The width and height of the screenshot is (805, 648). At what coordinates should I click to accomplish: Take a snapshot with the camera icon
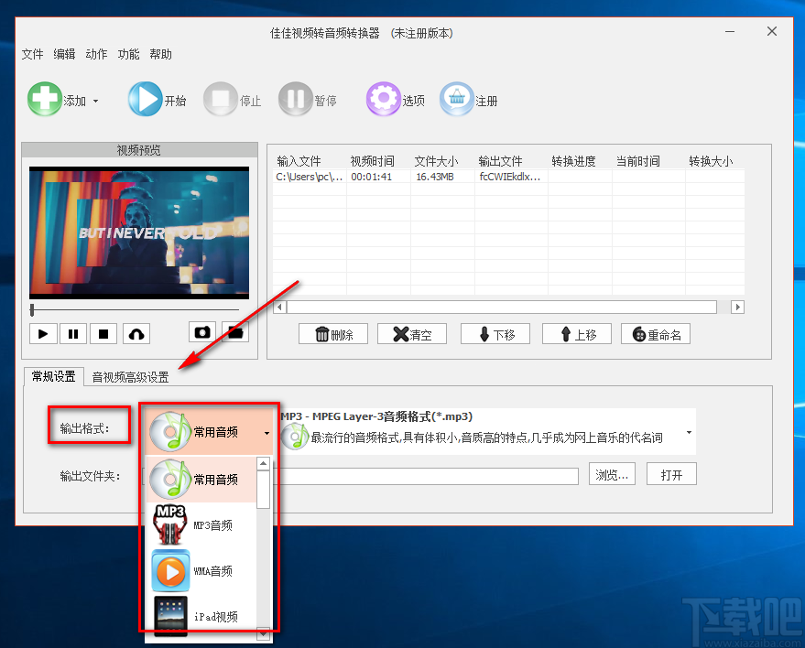coord(202,332)
